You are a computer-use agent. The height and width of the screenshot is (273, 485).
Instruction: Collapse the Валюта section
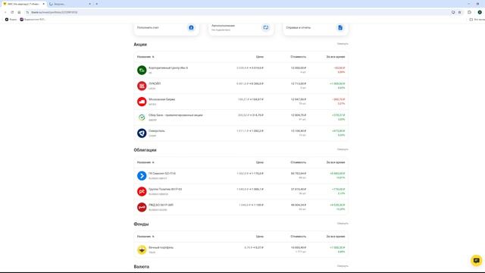tap(343, 266)
